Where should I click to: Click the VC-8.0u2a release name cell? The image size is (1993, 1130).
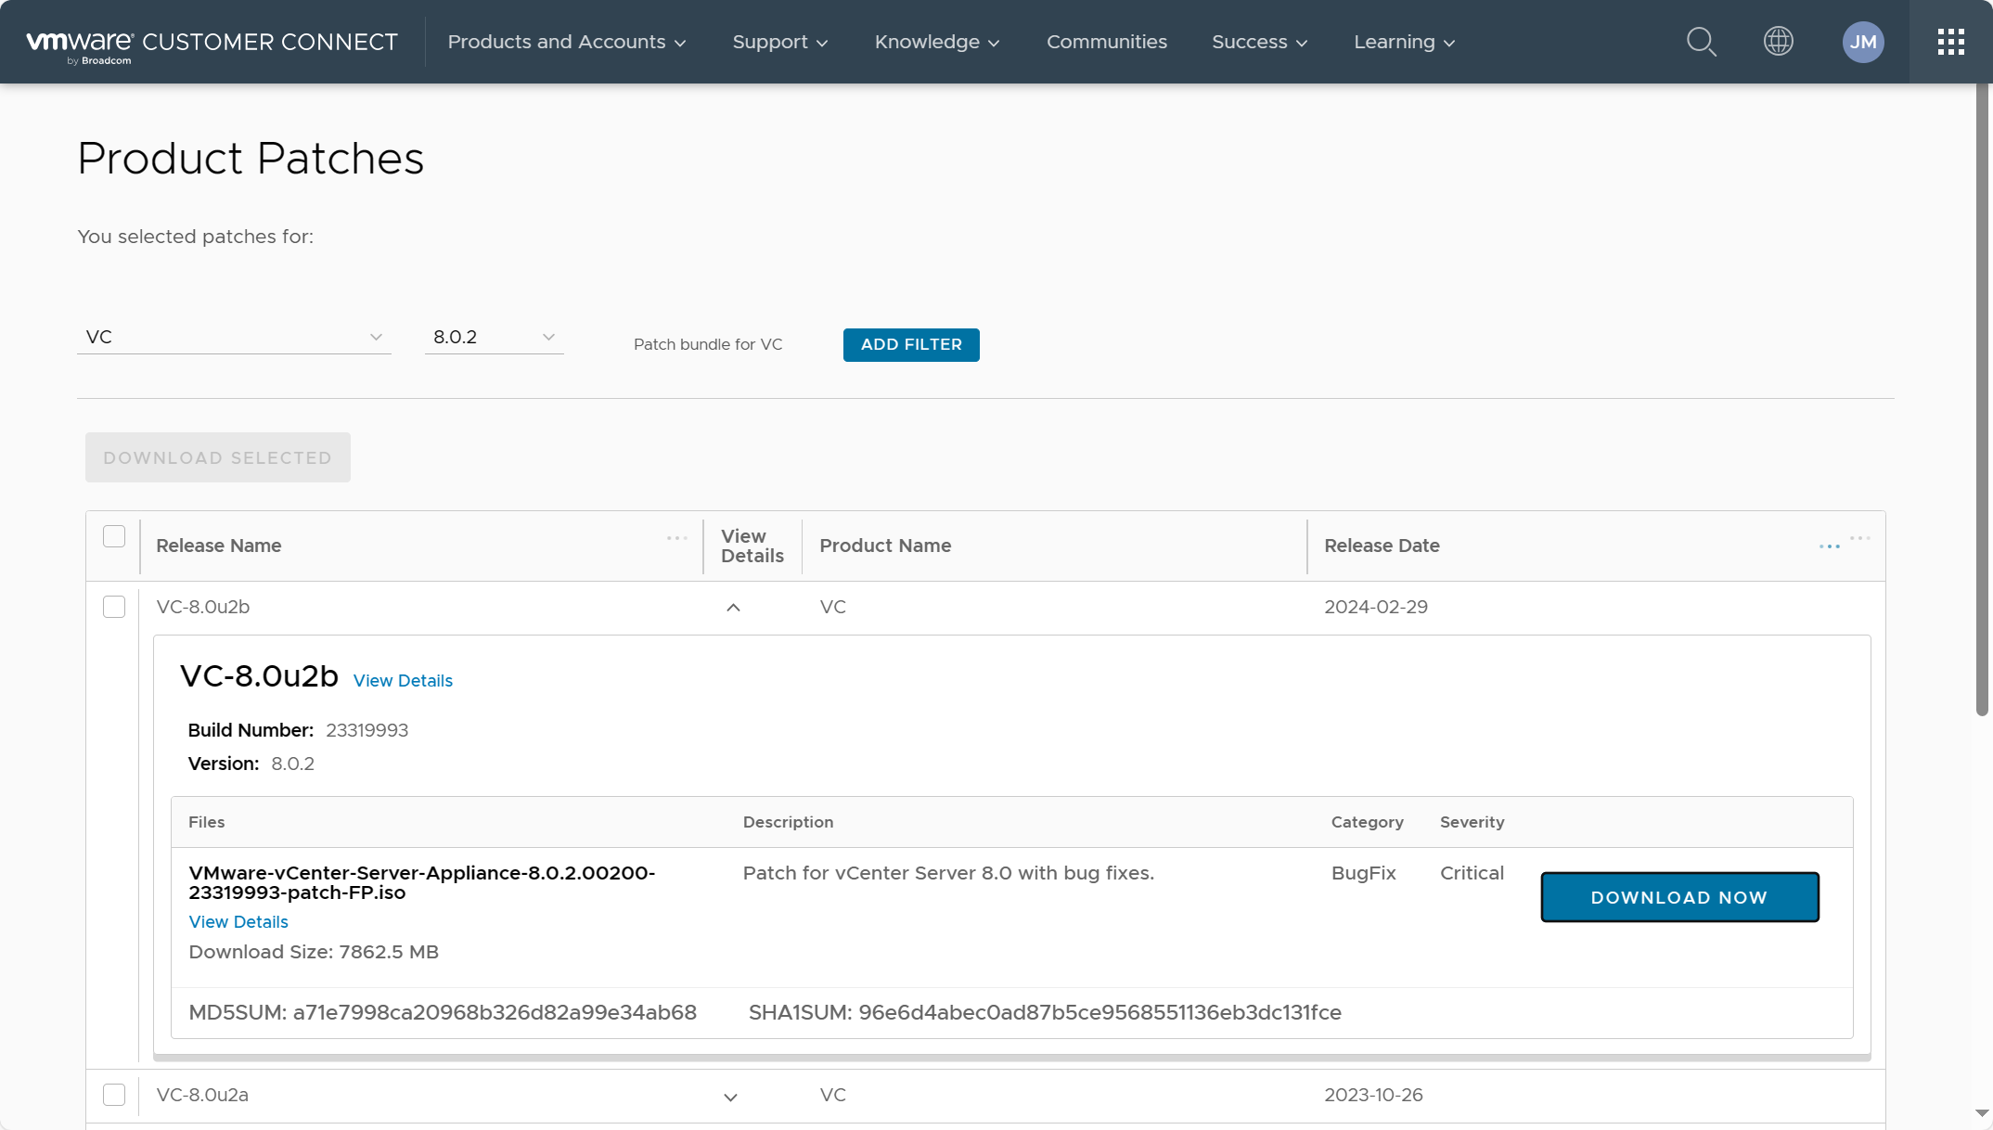point(202,1095)
